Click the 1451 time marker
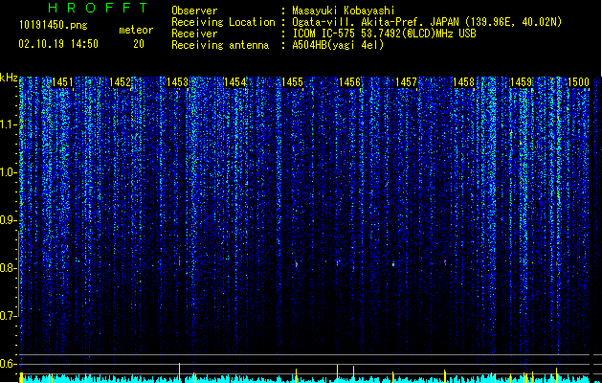602x383 pixels. pos(62,82)
